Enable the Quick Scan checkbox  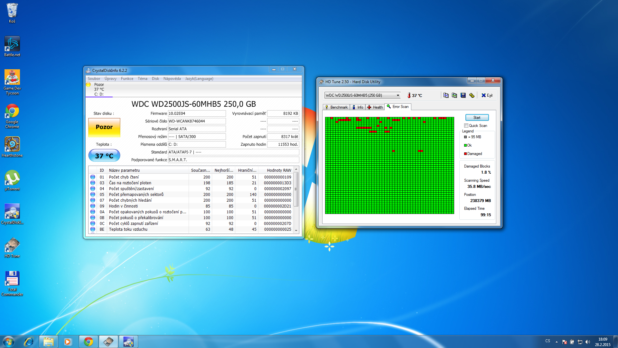point(466,126)
